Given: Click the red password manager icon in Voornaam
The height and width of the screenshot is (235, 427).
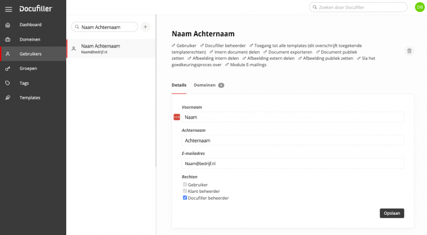Looking at the screenshot, I should 177,117.
